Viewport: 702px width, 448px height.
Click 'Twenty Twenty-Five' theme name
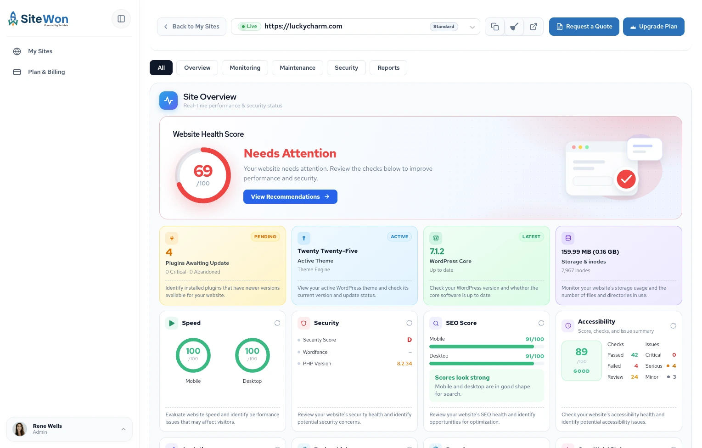pyautogui.click(x=327, y=251)
